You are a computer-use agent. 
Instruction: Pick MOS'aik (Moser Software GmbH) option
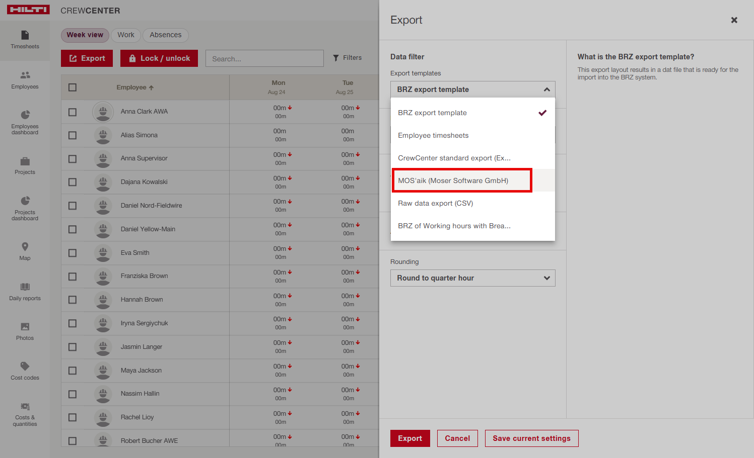[x=472, y=180]
